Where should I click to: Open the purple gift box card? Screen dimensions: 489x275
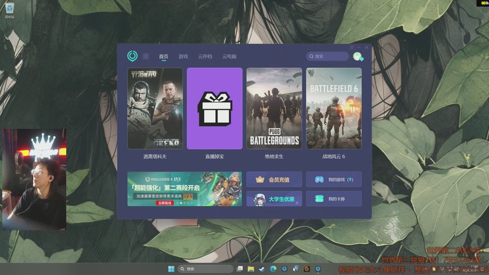click(x=215, y=108)
